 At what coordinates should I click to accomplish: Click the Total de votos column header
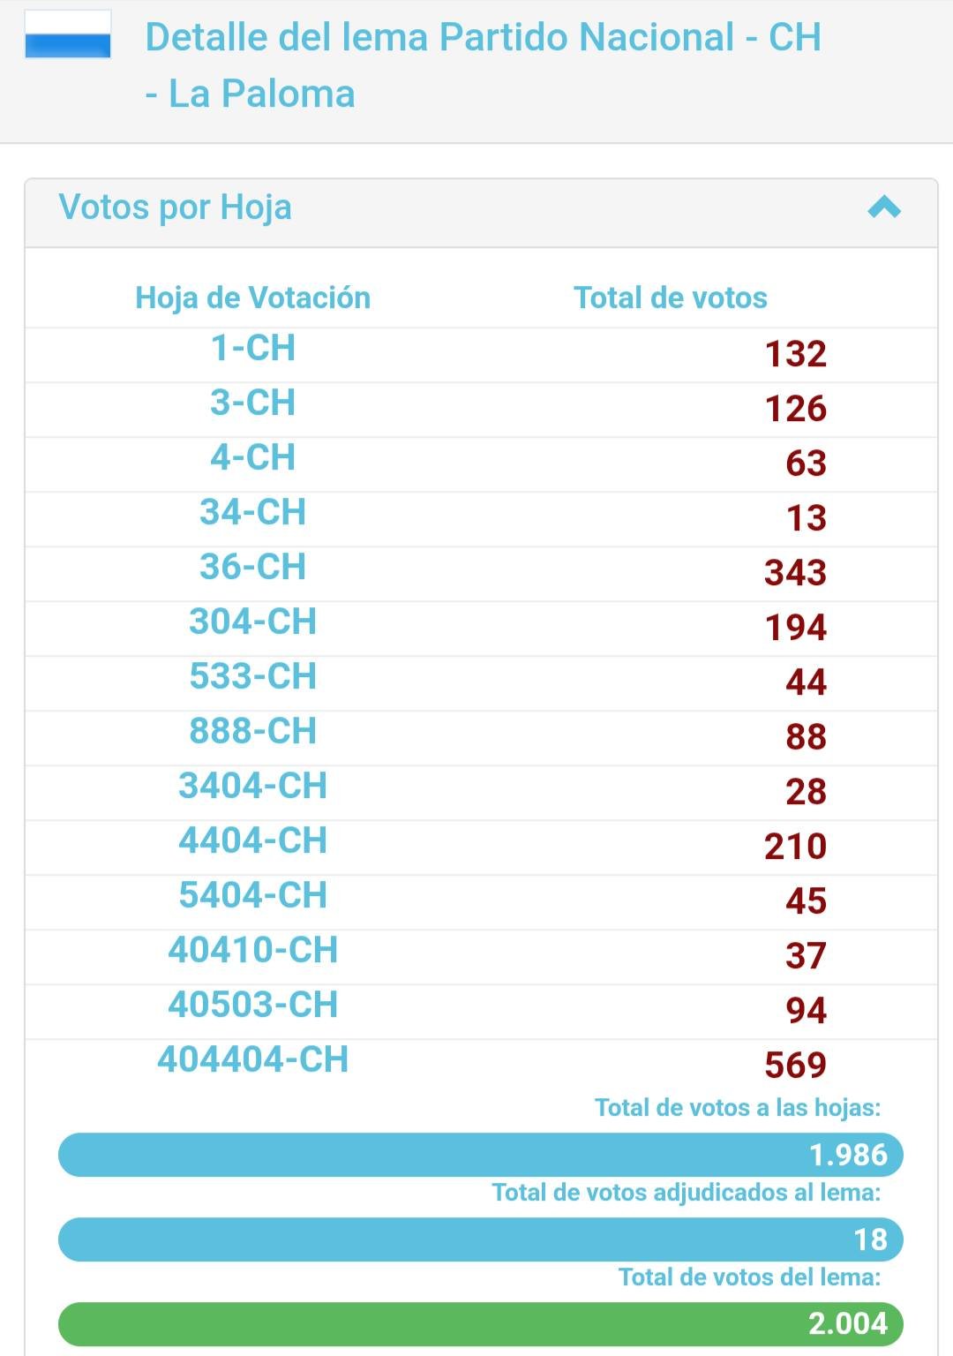coord(671,298)
